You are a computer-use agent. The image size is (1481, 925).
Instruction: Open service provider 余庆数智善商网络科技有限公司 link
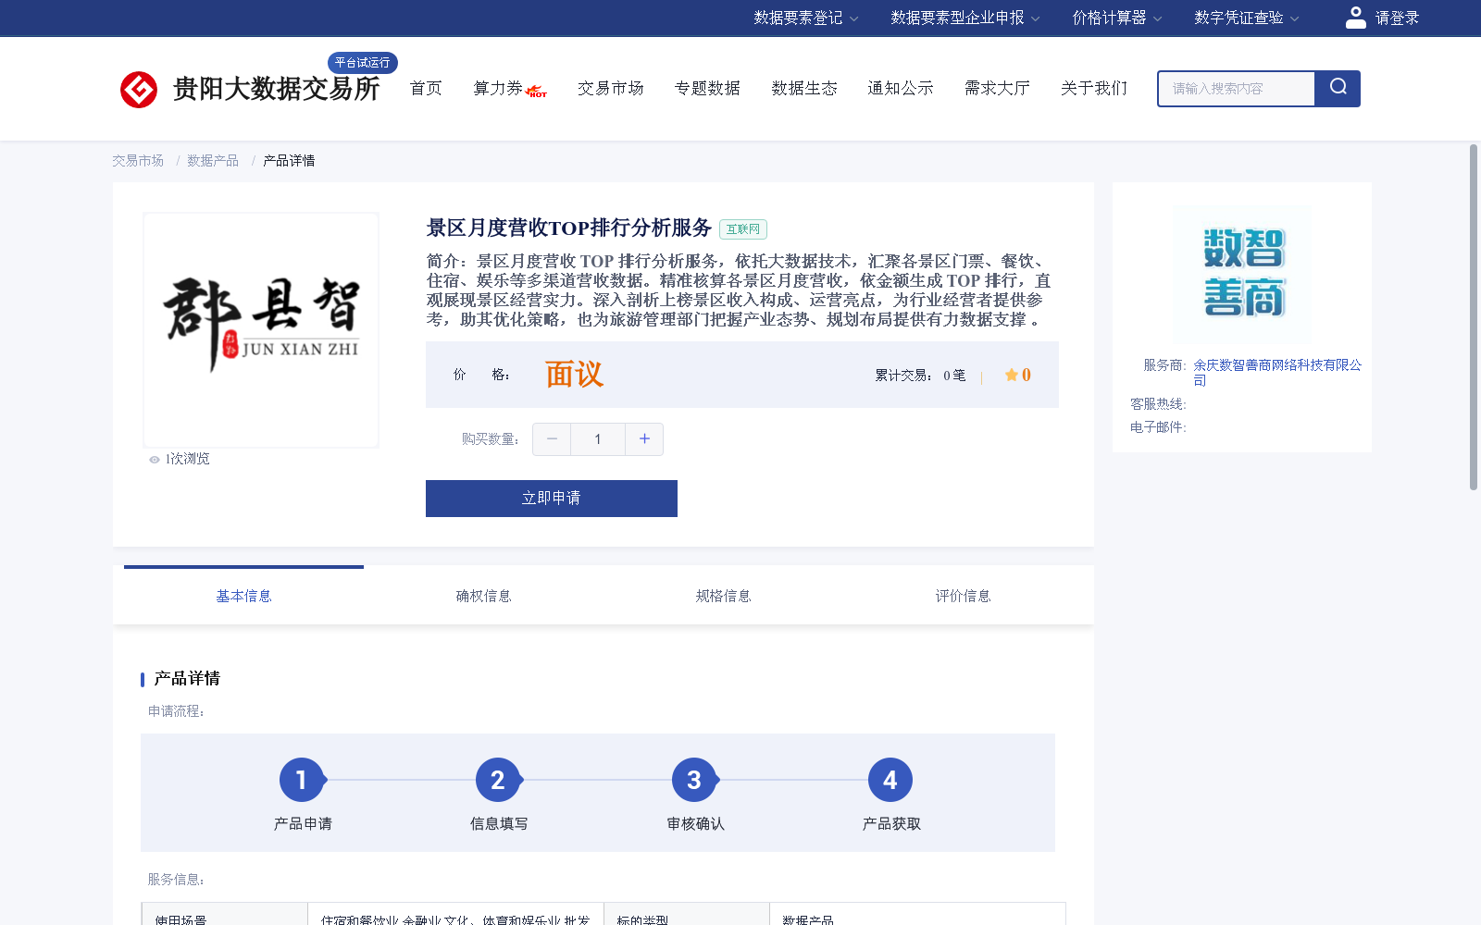(x=1277, y=373)
